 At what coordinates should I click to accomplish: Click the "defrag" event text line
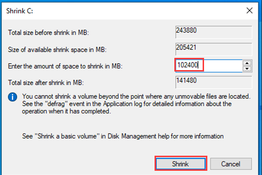[x=127, y=104]
